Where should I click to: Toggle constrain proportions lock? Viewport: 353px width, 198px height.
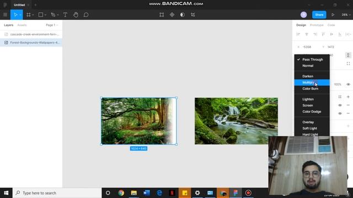pos(348,55)
